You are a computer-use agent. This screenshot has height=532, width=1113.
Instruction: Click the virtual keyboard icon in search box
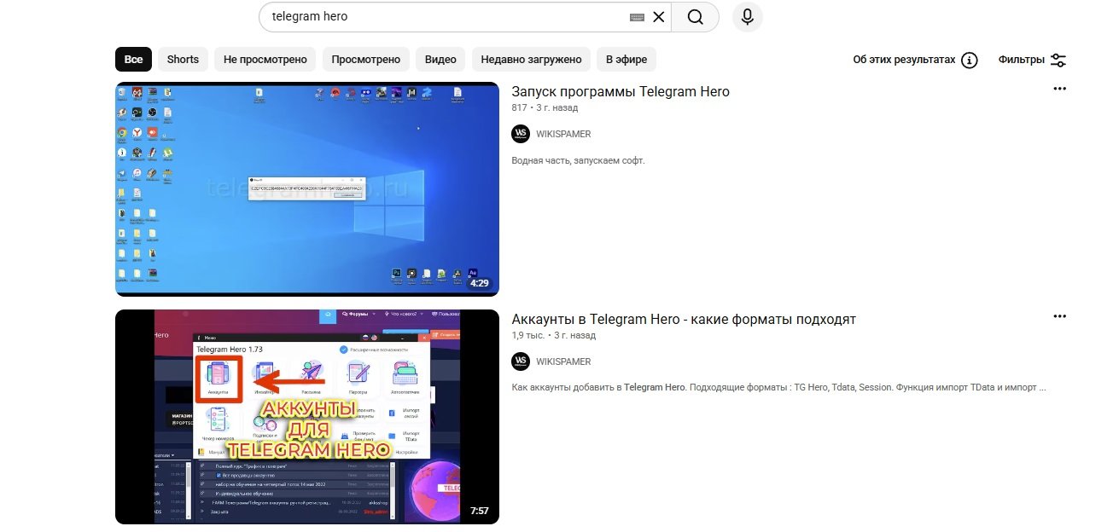637,17
